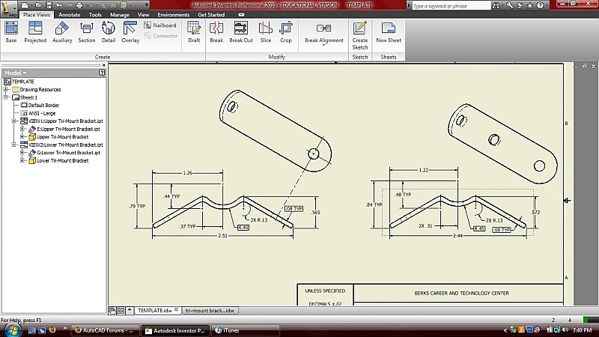Expand E:Upper Tri-Mount Bracket.ipt node
599x337 pixels.
(x=22, y=129)
